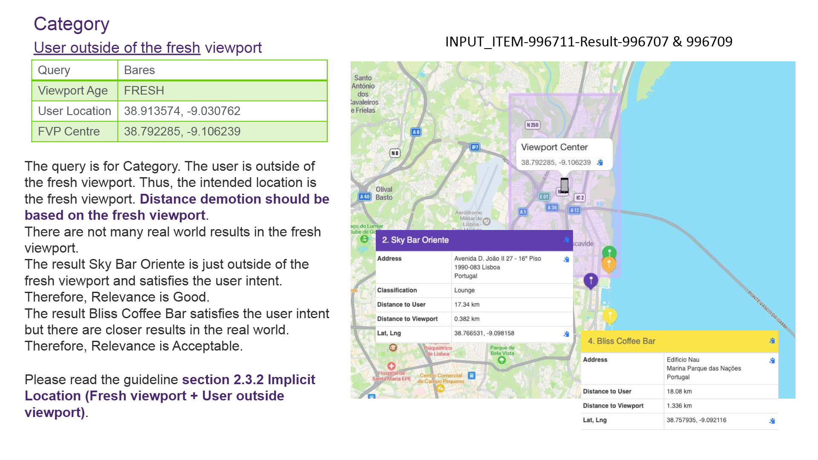Viewport: 818px width, 460px height.
Task: Click the A8 road shield on map
Action: tap(416, 132)
